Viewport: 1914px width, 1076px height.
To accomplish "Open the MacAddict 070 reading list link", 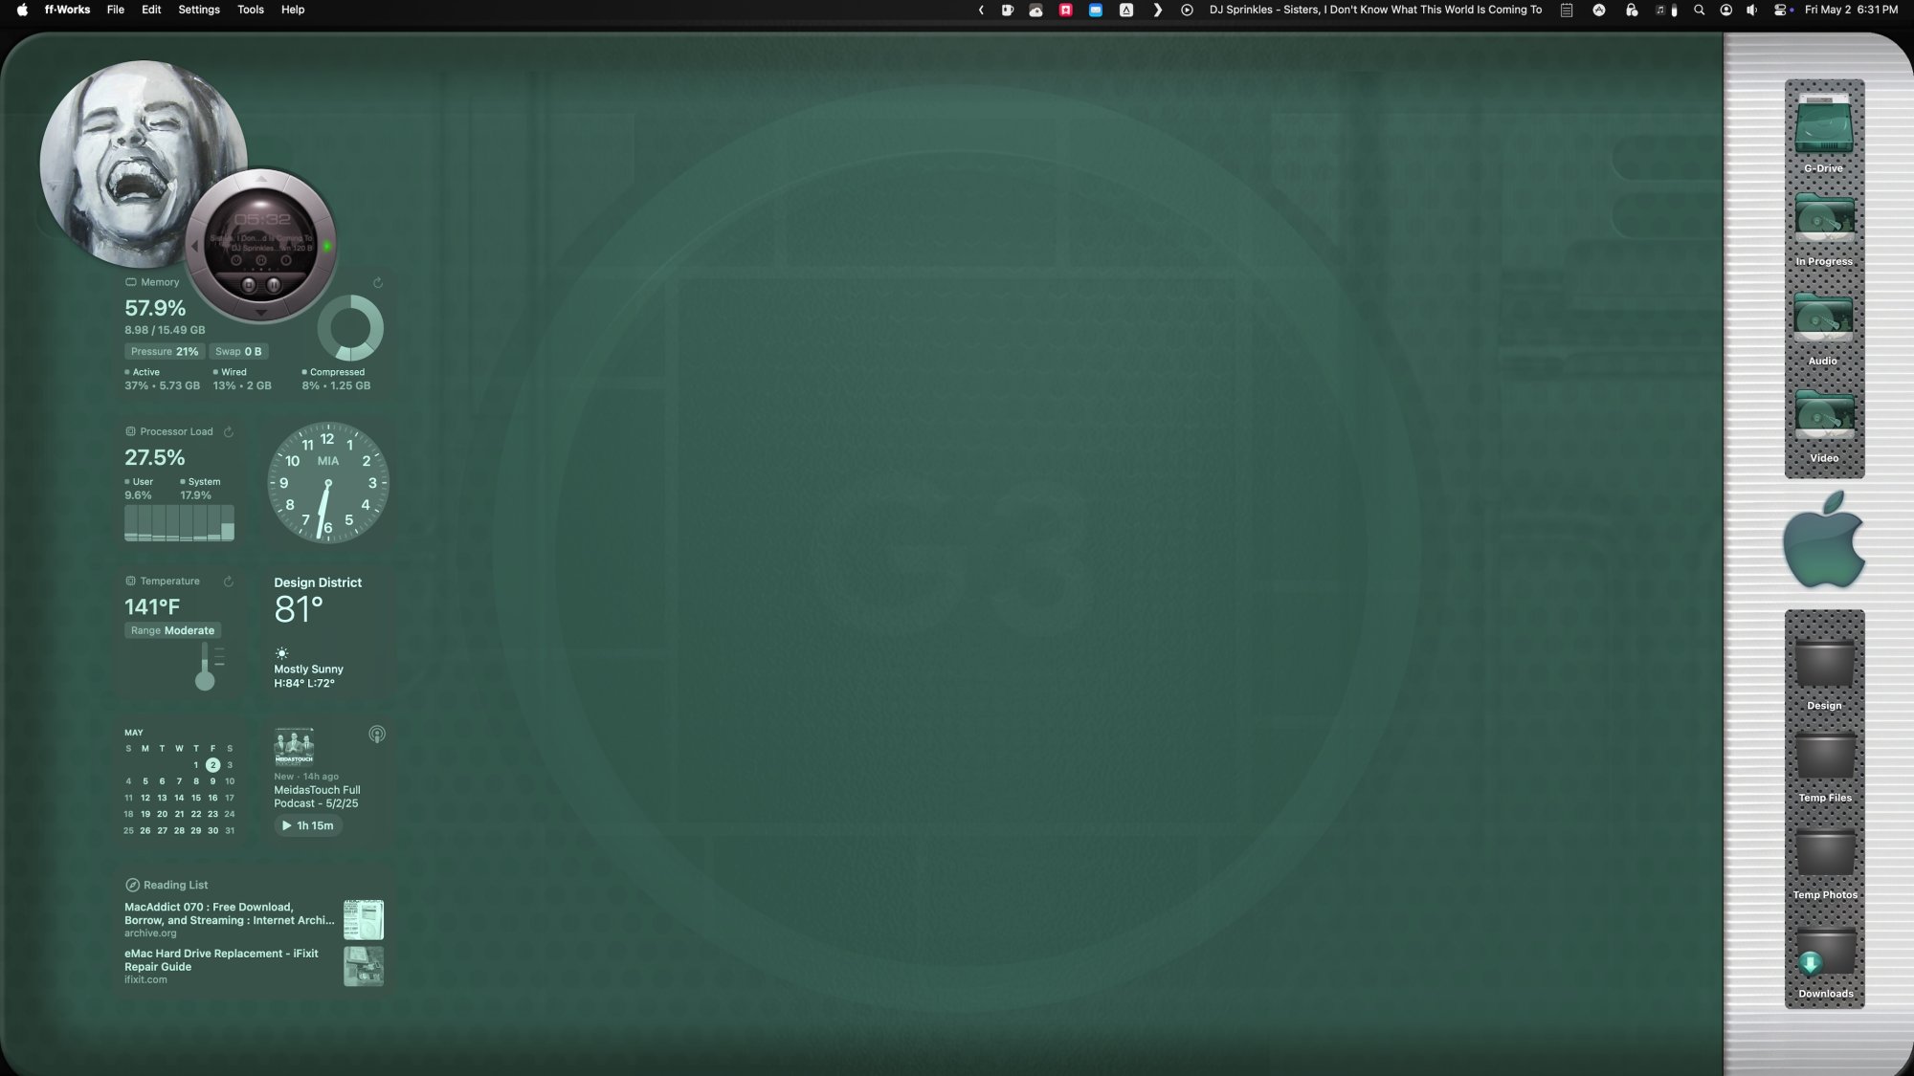I will coord(228,913).
